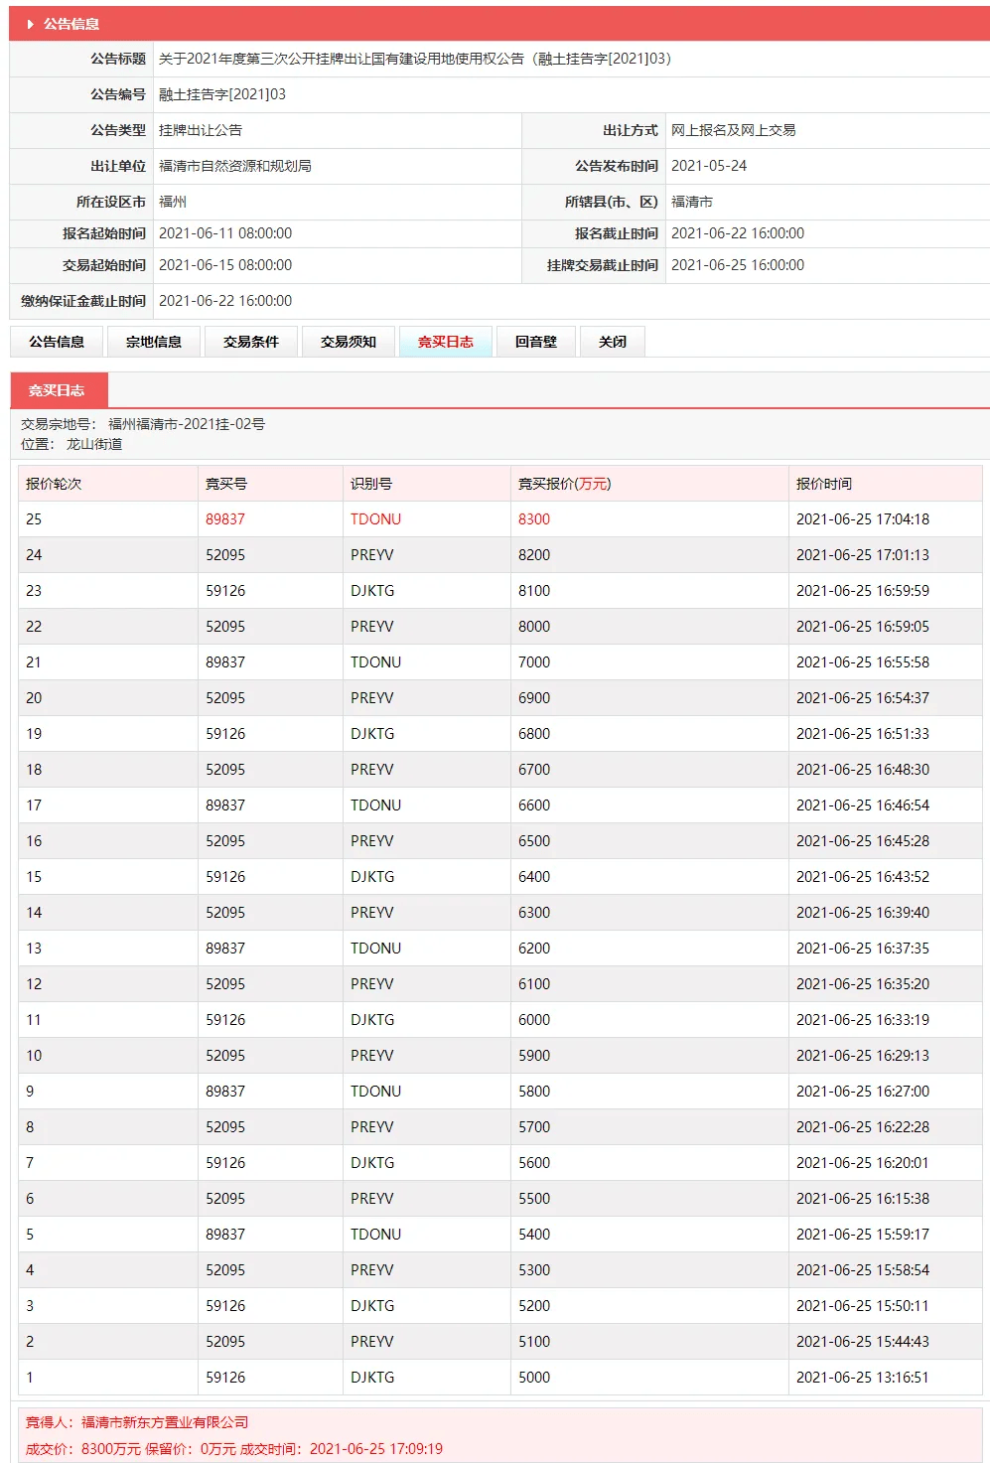Click the 关闭 tab
The height and width of the screenshot is (1463, 990).
(x=613, y=341)
